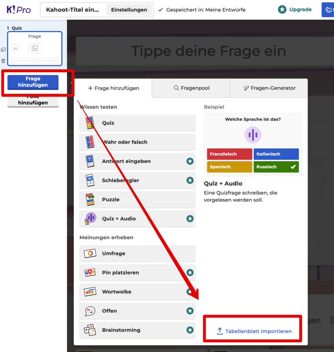The width and height of the screenshot is (334, 352).
Task: Click the Kahoot Pro logo
Action: click(x=18, y=9)
